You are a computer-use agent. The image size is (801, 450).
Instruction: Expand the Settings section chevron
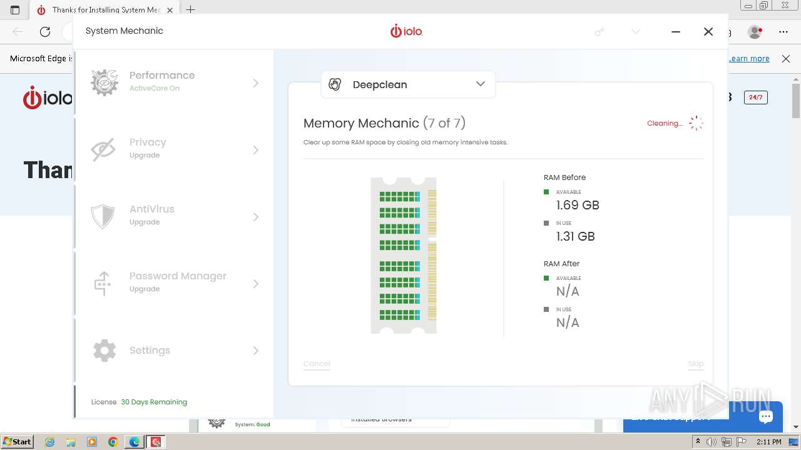tap(255, 351)
